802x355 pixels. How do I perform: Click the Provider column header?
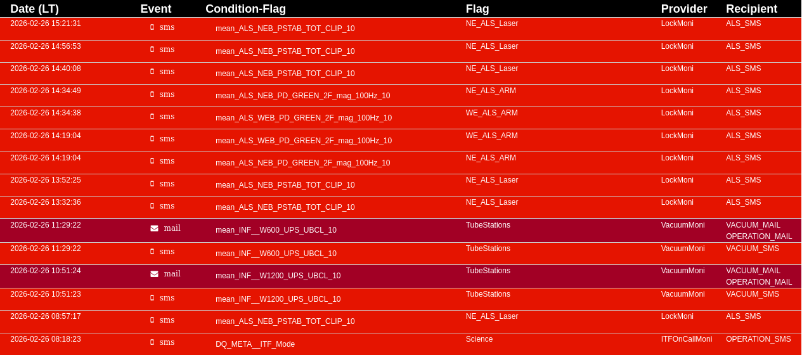[x=683, y=9]
